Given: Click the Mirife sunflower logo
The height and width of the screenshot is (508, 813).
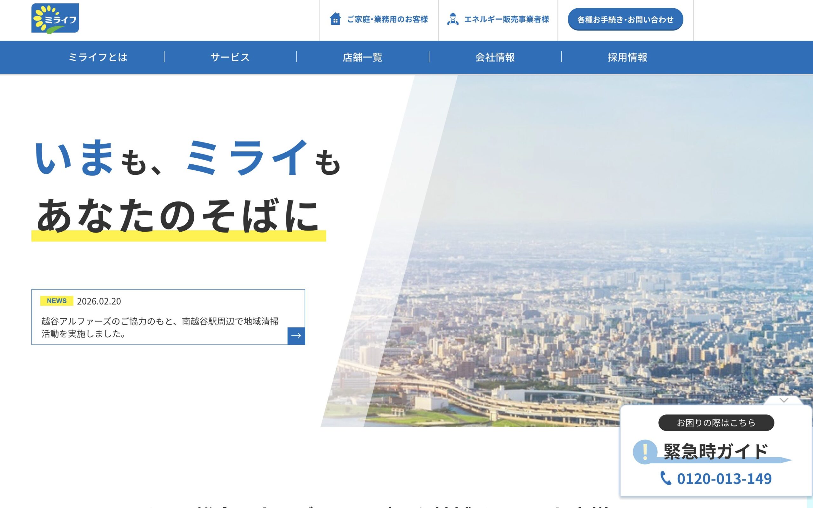Looking at the screenshot, I should click(55, 18).
